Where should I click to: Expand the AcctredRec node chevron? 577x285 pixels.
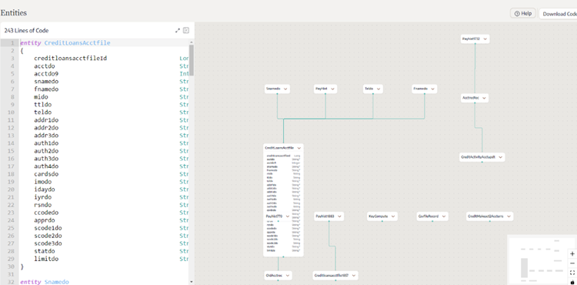(484, 98)
